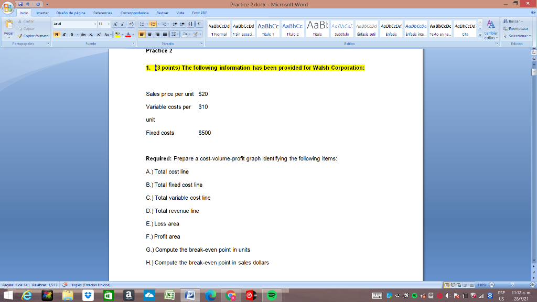537x302 pixels.
Task: Open the font size dropdown
Action: [109, 24]
